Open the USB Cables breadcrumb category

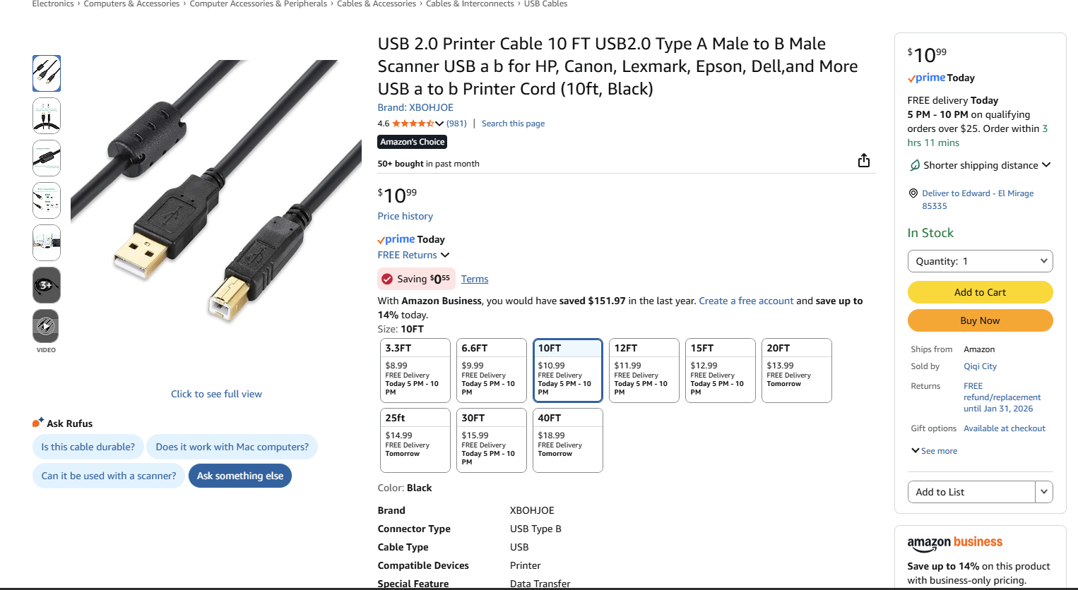tap(545, 4)
